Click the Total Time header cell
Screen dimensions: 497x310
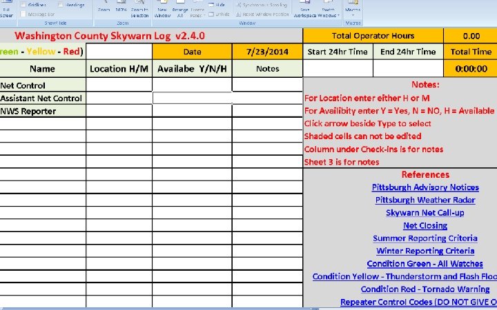pos(471,52)
